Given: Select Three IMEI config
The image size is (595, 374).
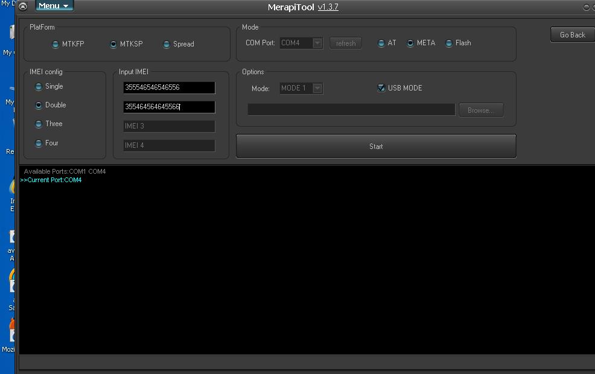Looking at the screenshot, I should point(39,124).
